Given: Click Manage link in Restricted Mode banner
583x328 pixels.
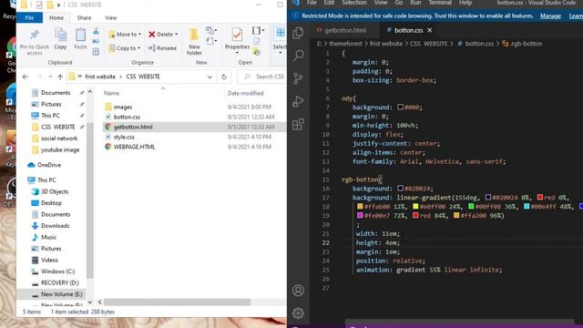Looking at the screenshot, I should pyautogui.click(x=550, y=16).
